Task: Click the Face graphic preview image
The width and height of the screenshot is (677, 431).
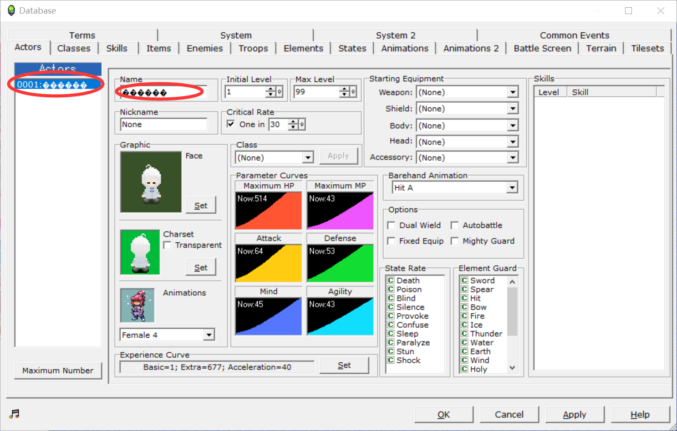Action: (x=151, y=182)
